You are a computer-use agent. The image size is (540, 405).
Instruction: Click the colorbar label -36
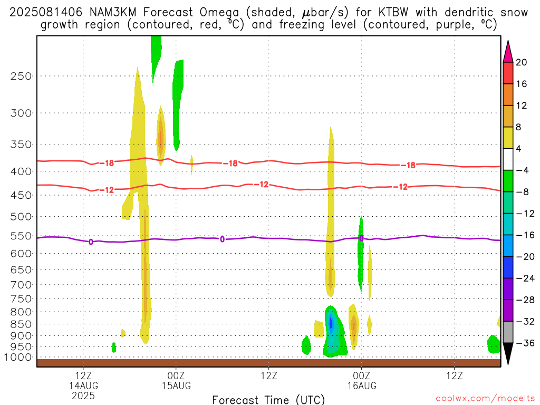pyautogui.click(x=526, y=343)
